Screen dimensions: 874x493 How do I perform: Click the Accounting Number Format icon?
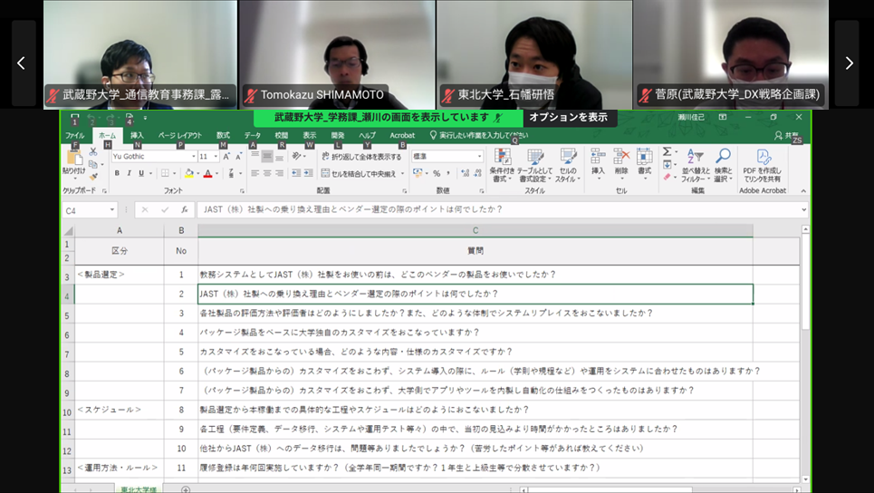point(418,173)
